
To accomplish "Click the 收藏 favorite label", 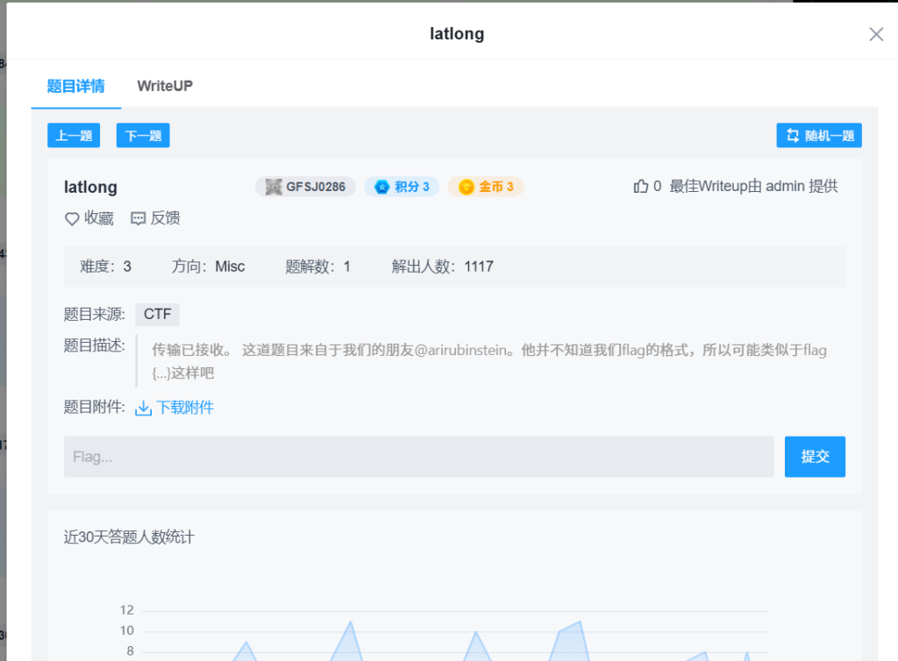I will 99,219.
